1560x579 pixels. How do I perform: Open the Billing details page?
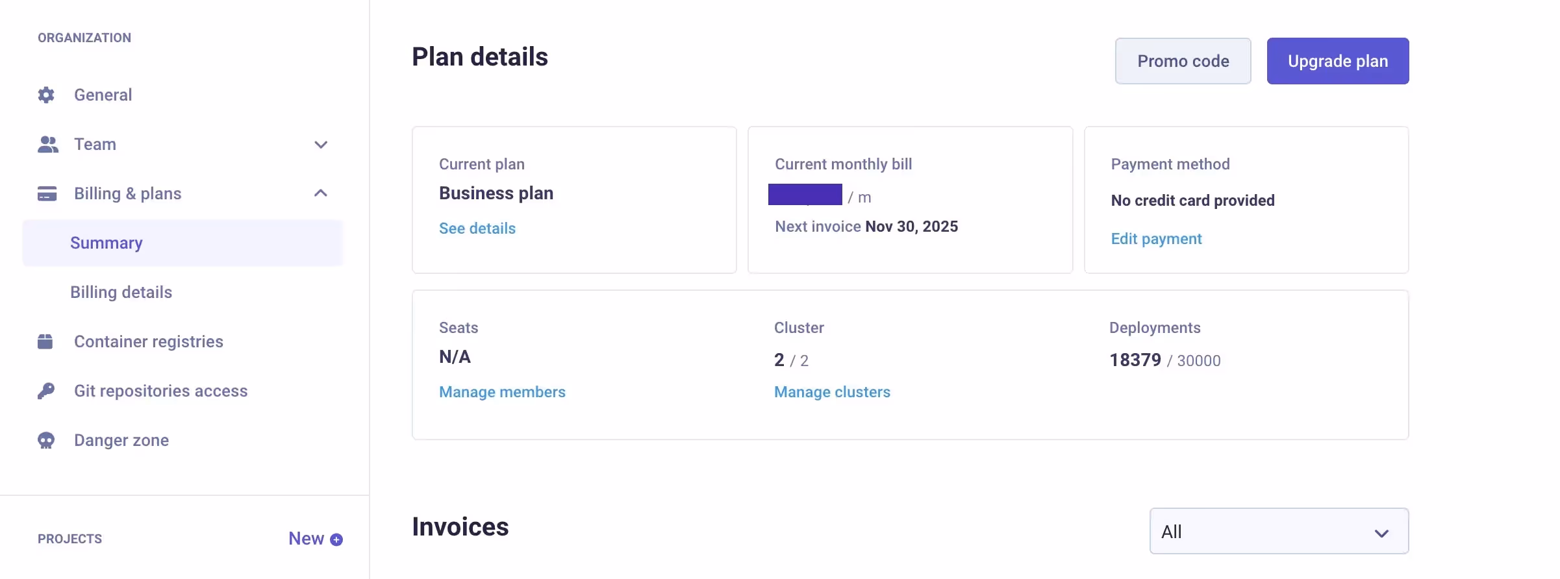tap(121, 291)
